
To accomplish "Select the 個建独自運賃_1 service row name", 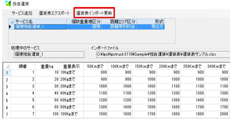I will coord(40,27).
